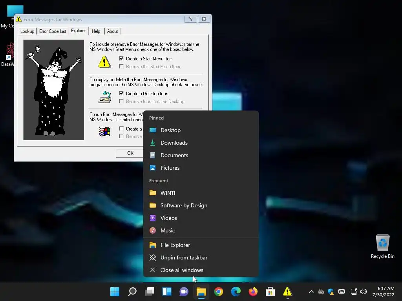
Task: Open the Widgets panel from the taskbar
Action: click(x=166, y=292)
